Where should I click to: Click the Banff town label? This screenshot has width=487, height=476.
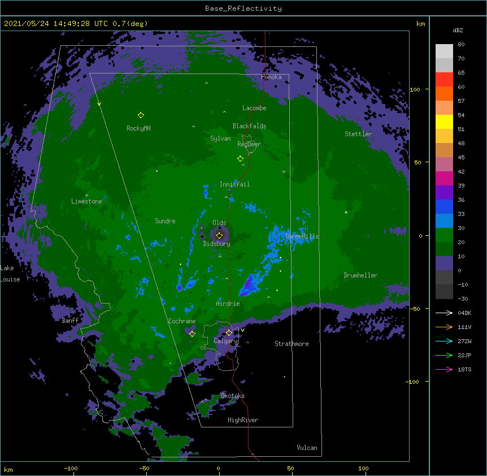[x=70, y=321]
